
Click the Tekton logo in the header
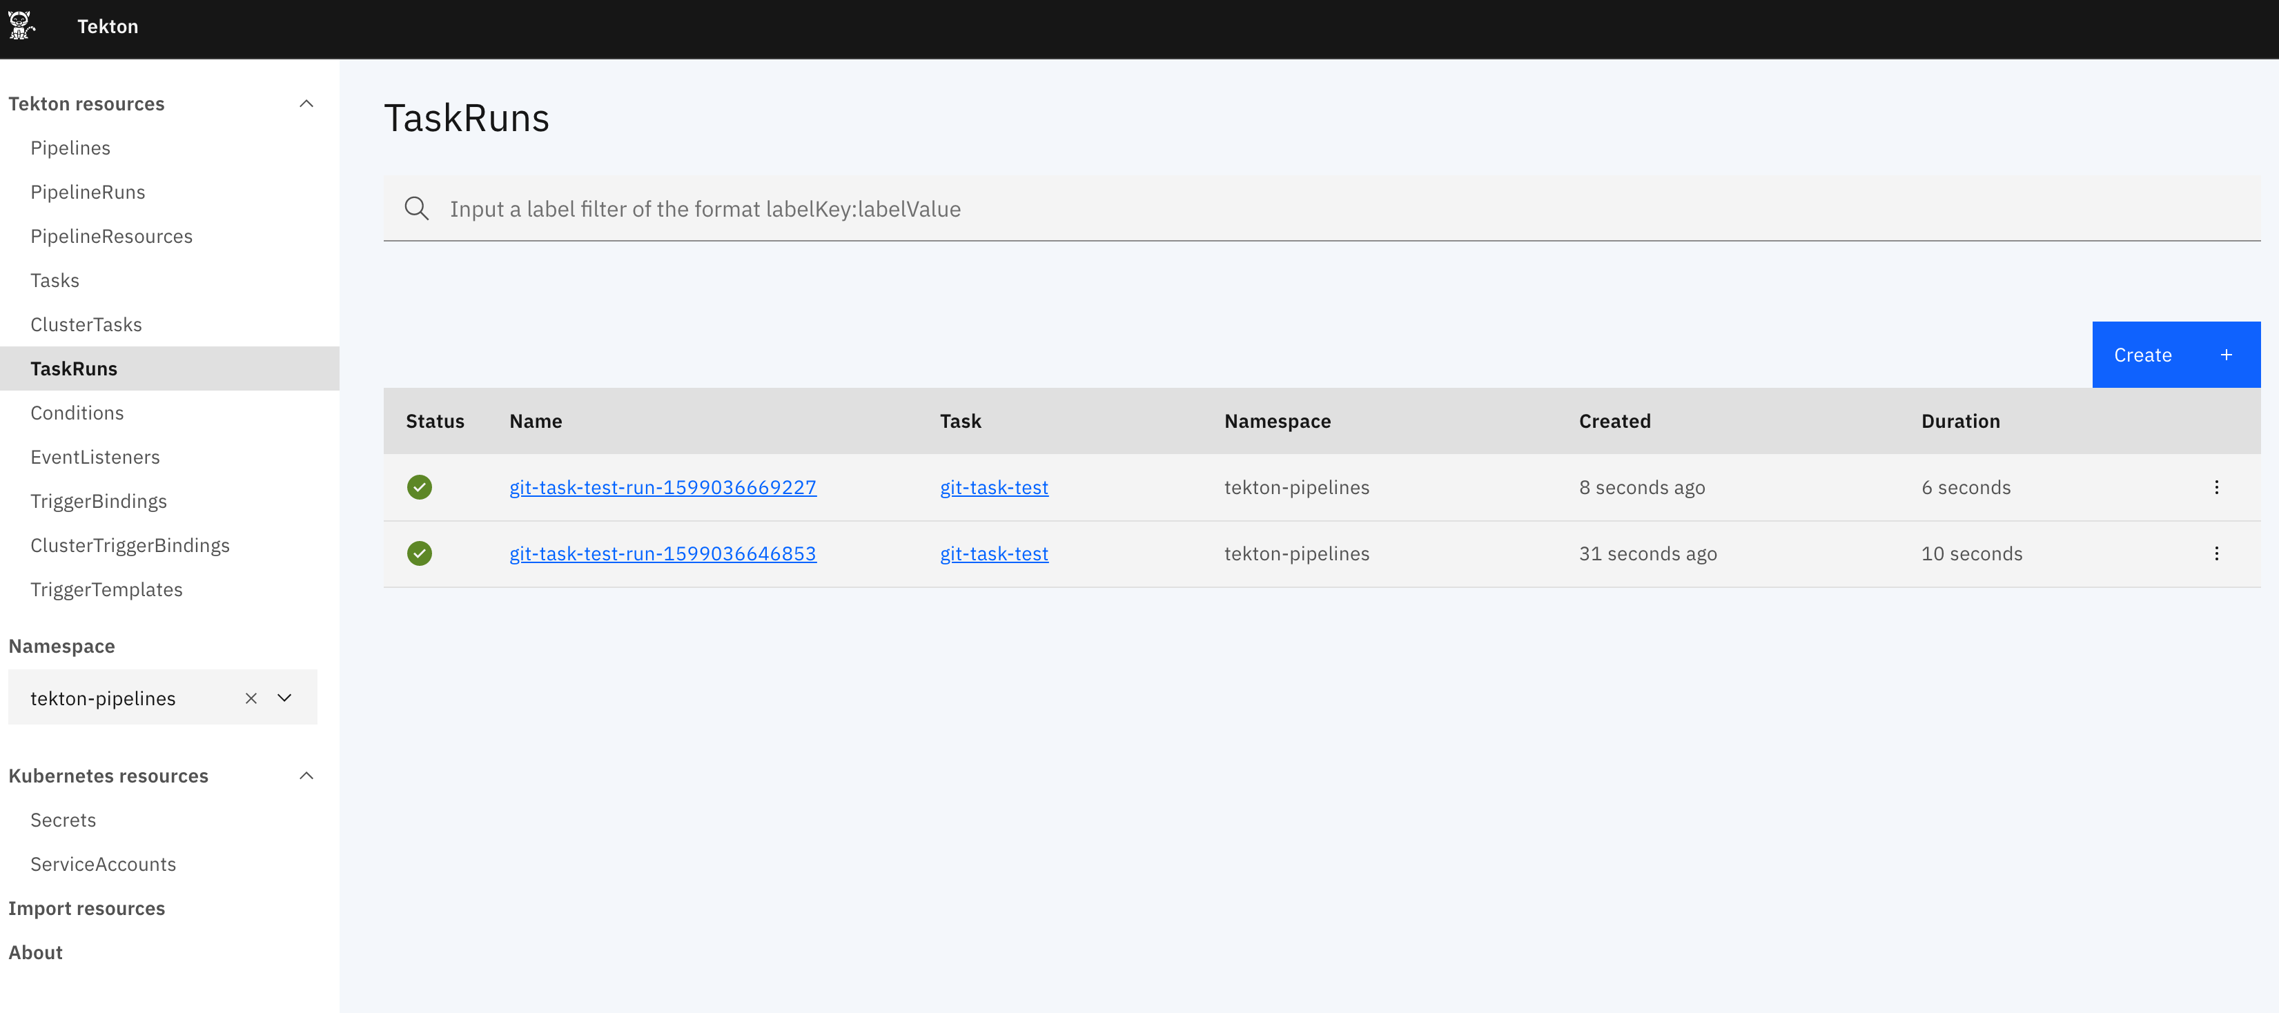pos(22,26)
